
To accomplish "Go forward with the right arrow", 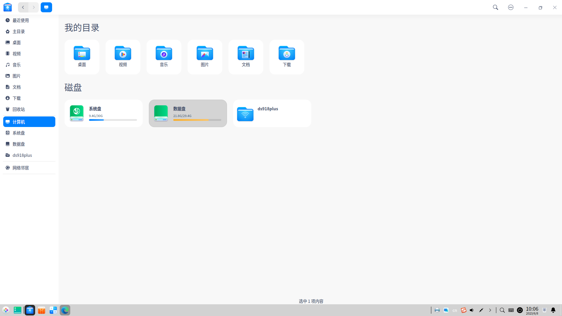I will click(x=34, y=7).
